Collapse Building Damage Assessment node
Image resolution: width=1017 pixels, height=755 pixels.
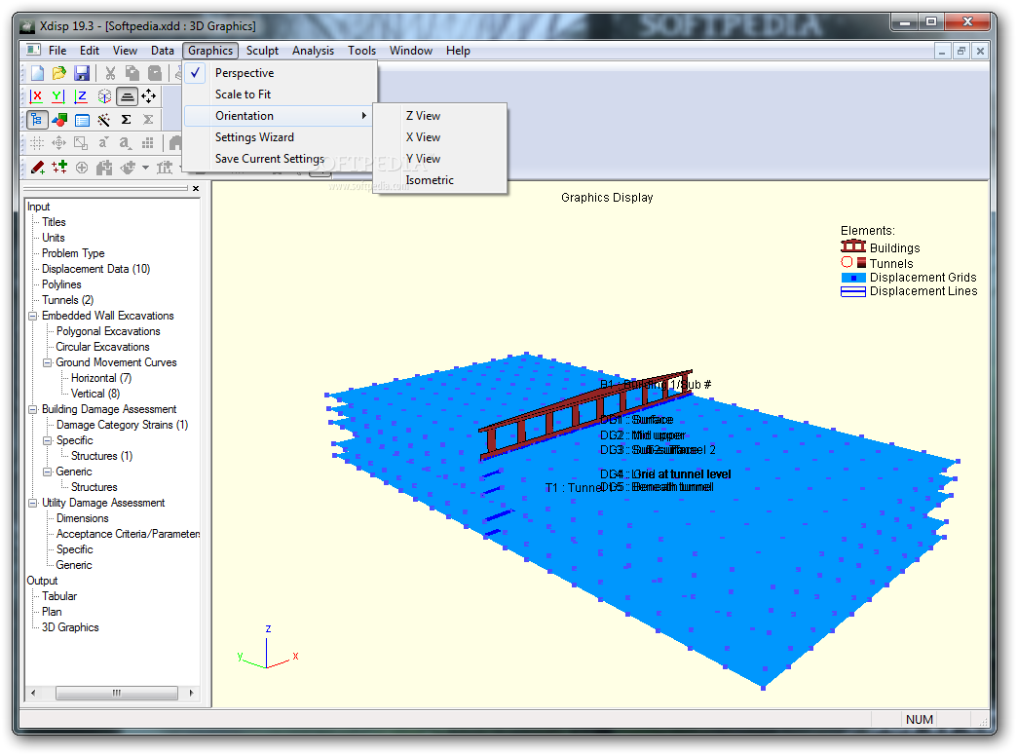click(32, 409)
